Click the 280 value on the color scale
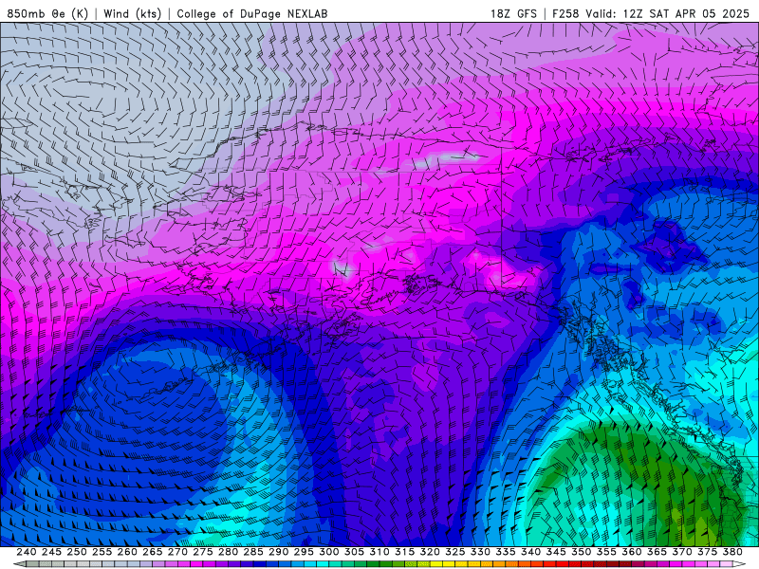 [x=228, y=552]
